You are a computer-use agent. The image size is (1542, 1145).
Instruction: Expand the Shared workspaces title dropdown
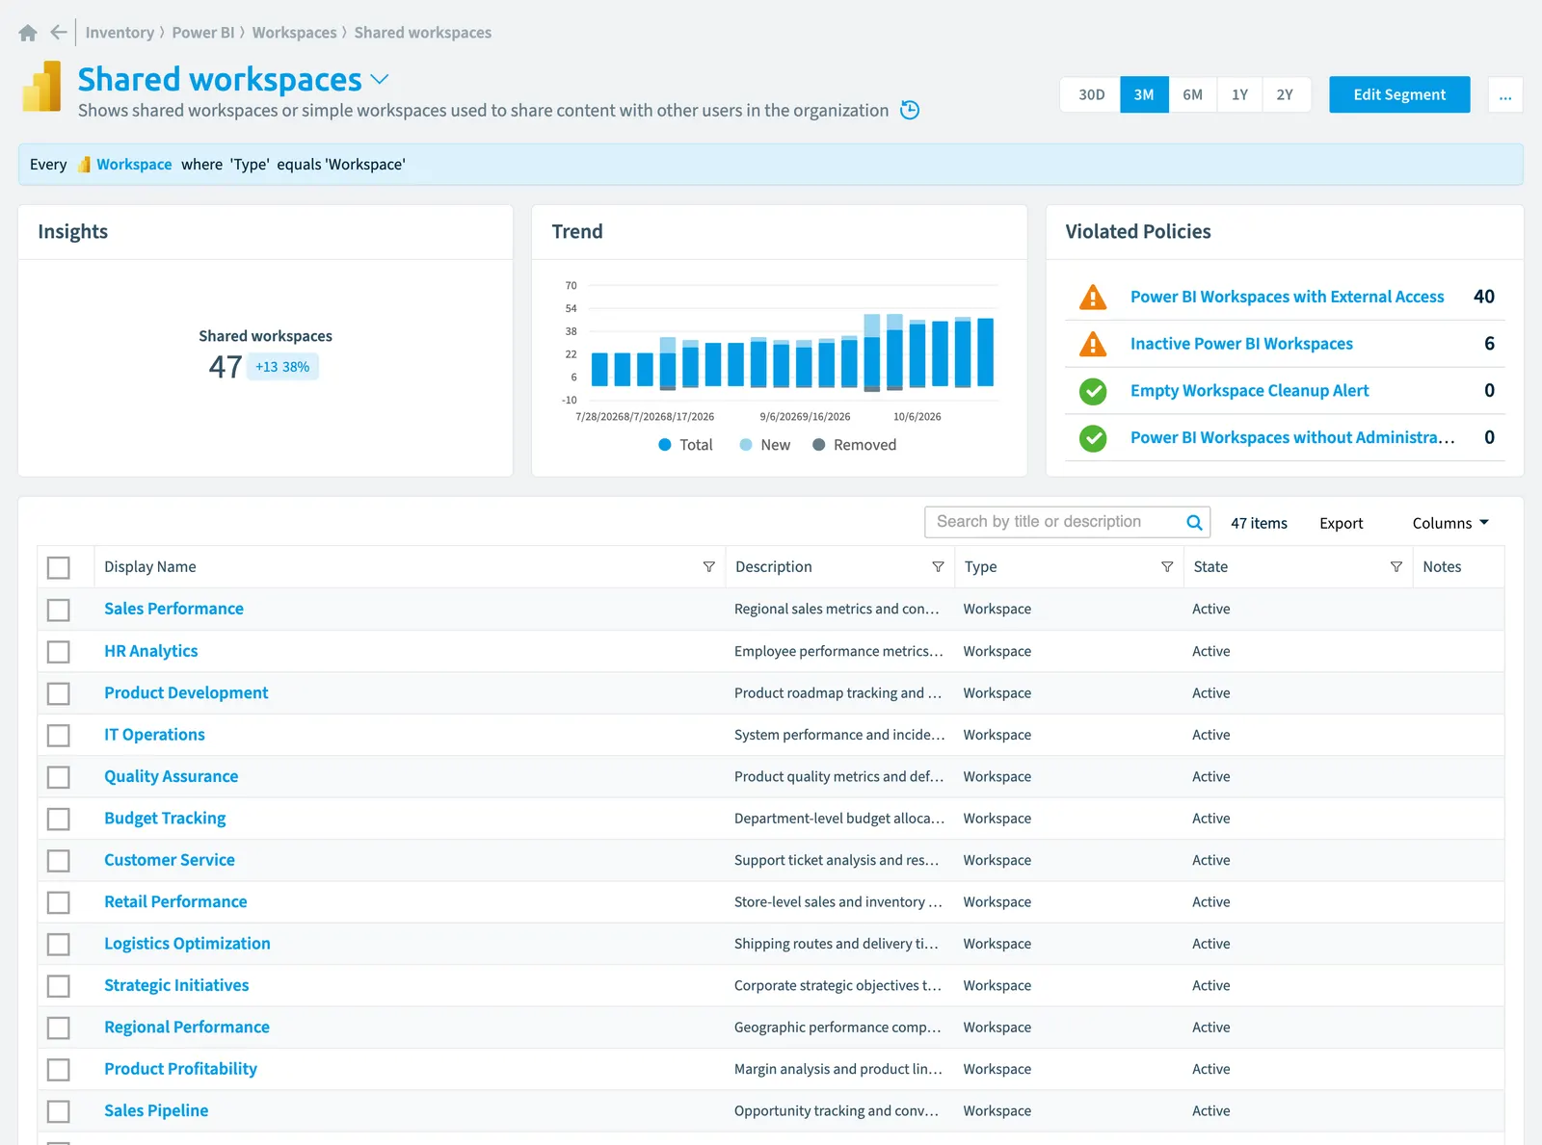380,79
